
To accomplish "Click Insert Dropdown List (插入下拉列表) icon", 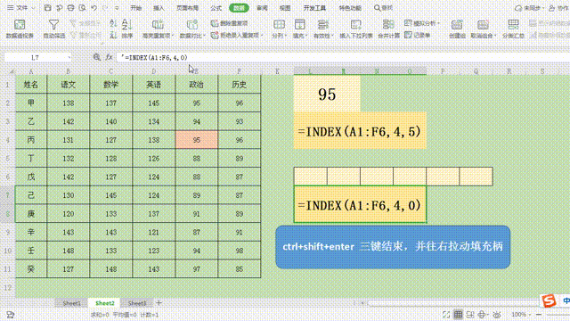I will coord(356,24).
